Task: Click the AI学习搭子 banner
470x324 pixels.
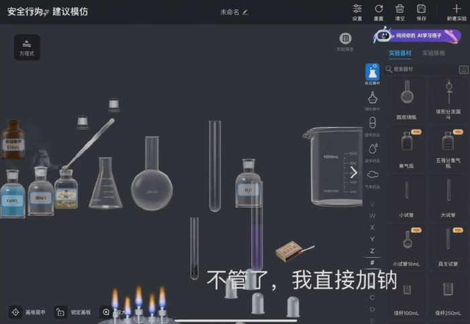Action: (417, 36)
